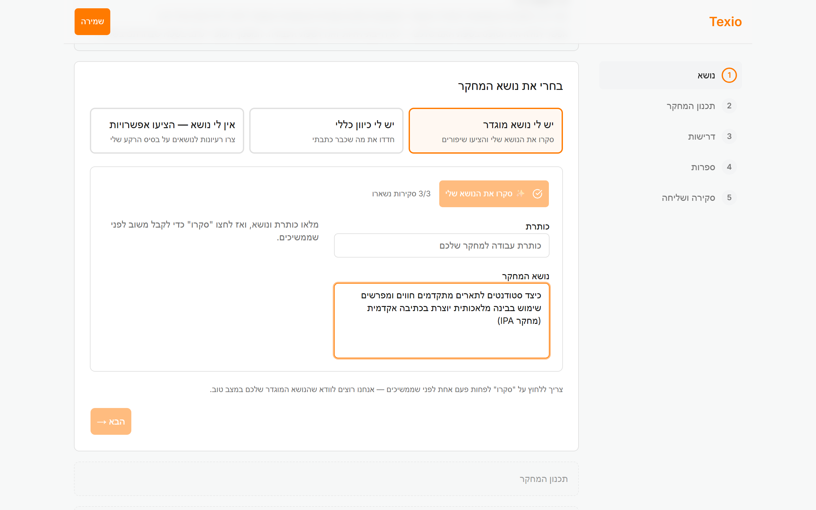Click the step number 1 circle
Screen dimensions: 816x510
coord(729,75)
